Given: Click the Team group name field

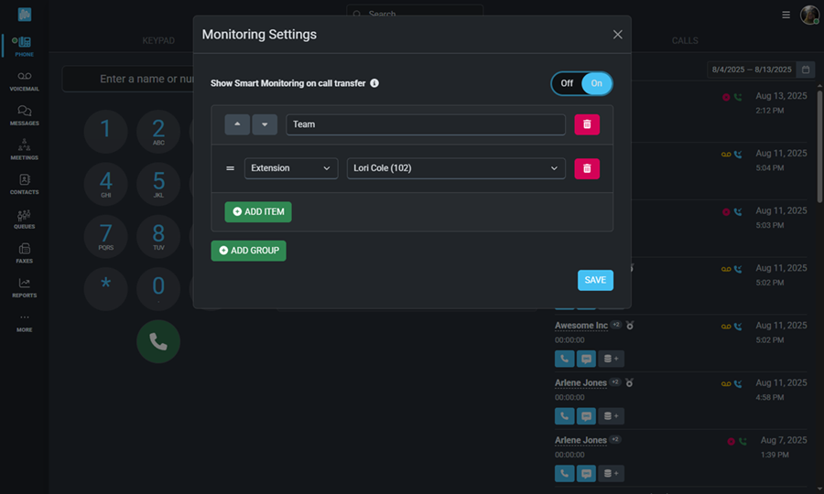Looking at the screenshot, I should point(426,124).
